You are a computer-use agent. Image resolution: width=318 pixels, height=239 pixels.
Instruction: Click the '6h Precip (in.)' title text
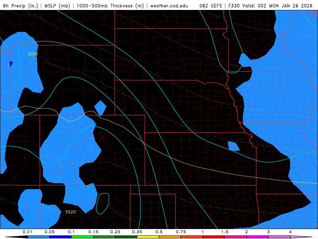(21, 6)
